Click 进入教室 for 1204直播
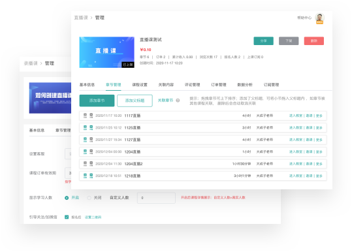 (296, 152)
